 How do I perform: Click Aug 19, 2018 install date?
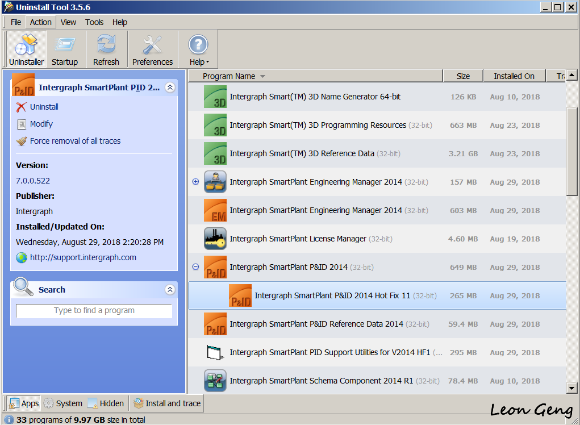point(515,239)
